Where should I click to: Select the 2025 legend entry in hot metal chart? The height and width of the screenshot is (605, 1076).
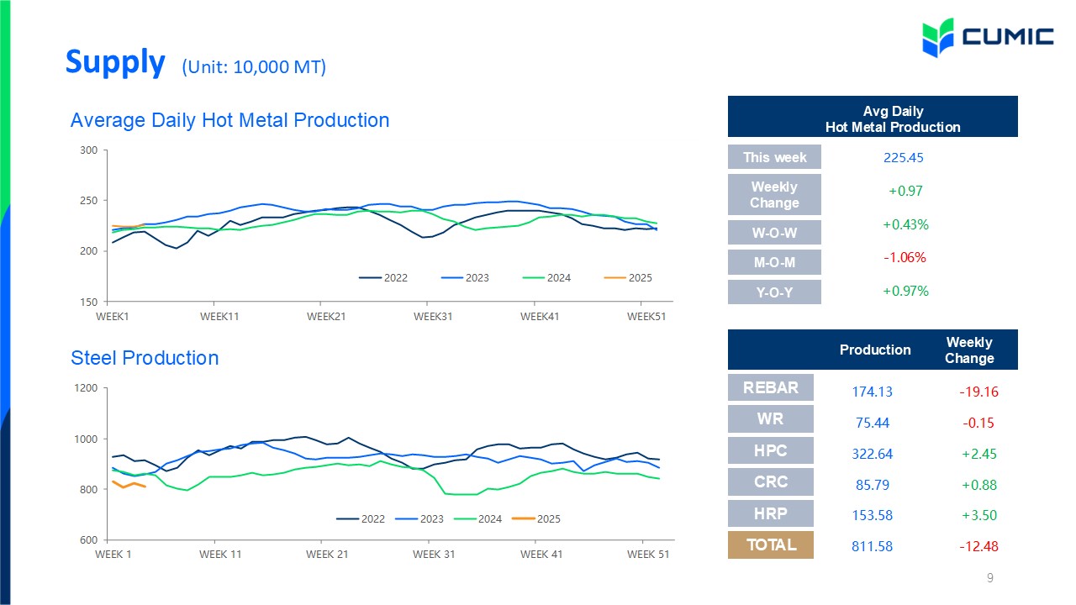628,278
